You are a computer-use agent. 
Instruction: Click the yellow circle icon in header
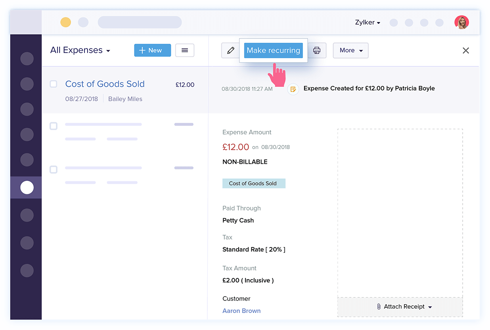(65, 23)
